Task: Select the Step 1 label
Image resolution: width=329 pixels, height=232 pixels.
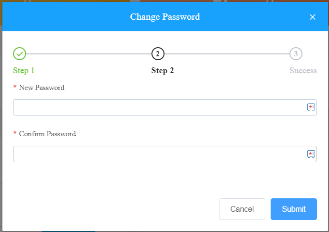Action: tap(24, 71)
